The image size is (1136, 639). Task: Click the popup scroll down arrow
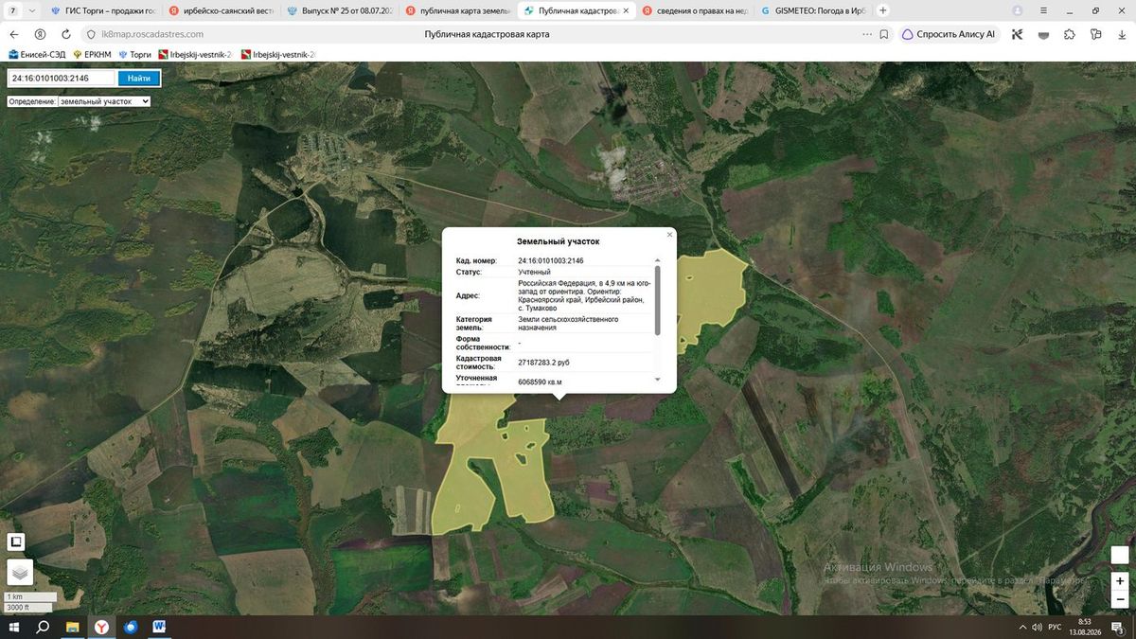coord(658,379)
